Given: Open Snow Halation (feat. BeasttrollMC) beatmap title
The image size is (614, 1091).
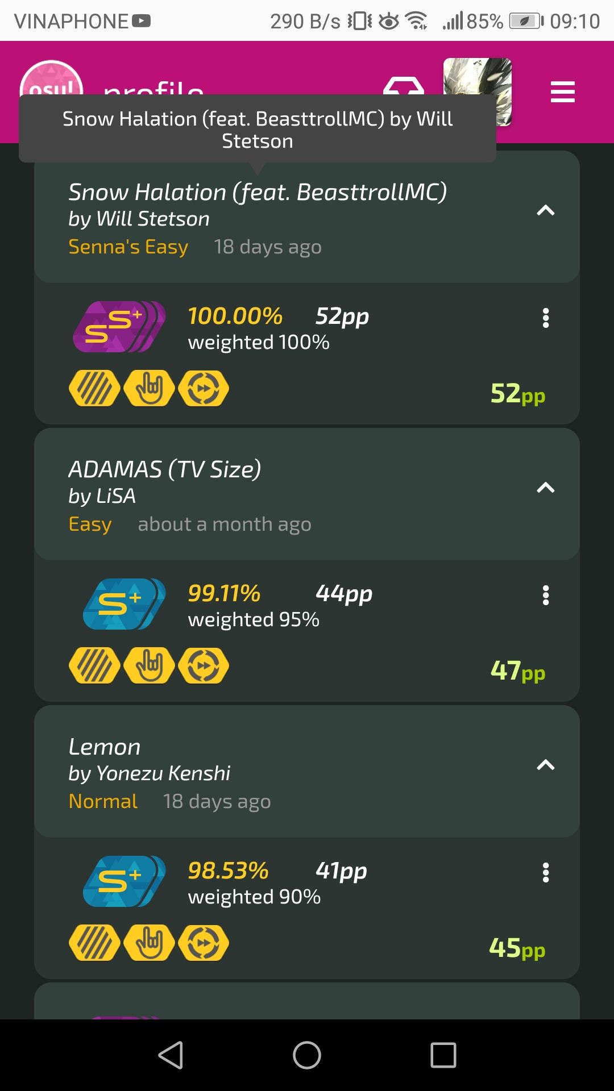Looking at the screenshot, I should point(257,193).
